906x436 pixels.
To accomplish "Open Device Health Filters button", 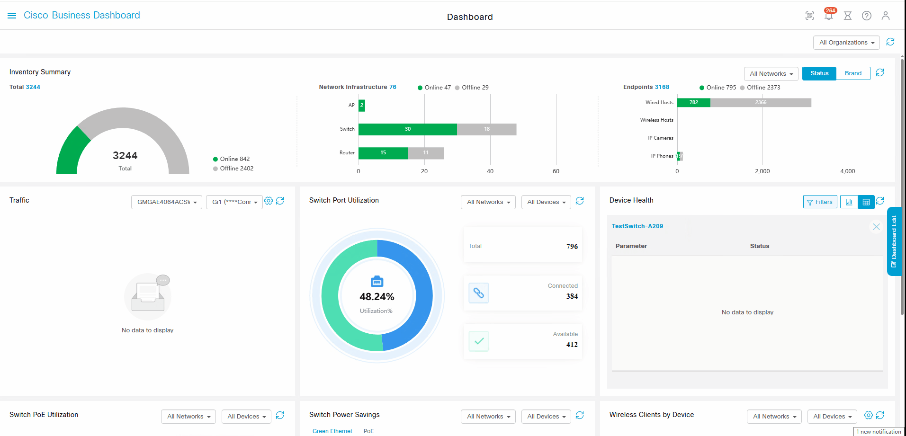I will tap(820, 202).
